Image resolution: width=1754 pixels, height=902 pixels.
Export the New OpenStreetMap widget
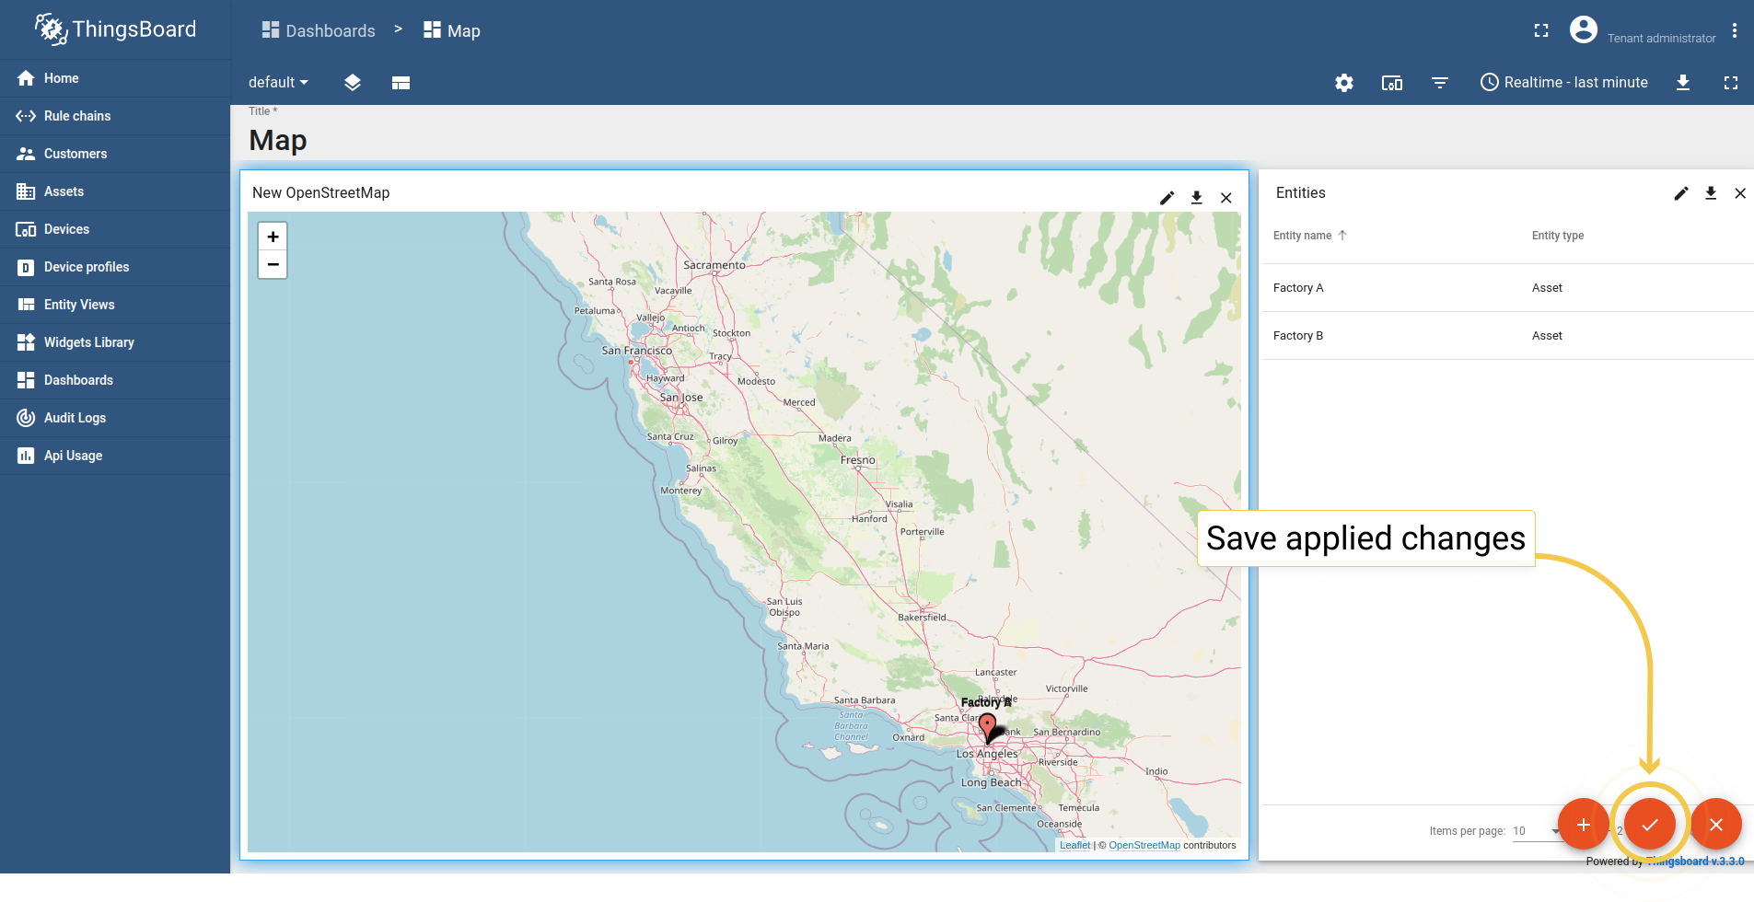pyautogui.click(x=1196, y=198)
